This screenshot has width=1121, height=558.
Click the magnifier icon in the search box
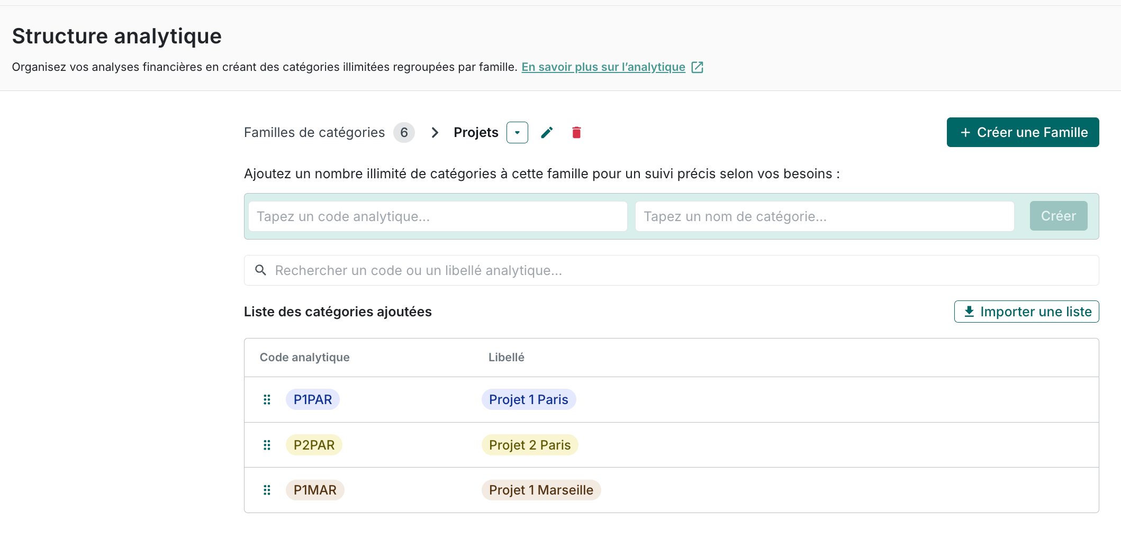click(x=260, y=270)
